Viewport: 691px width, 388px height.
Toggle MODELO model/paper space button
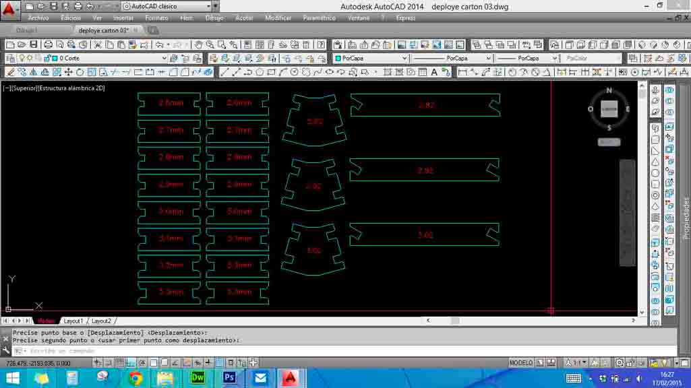click(x=521, y=363)
